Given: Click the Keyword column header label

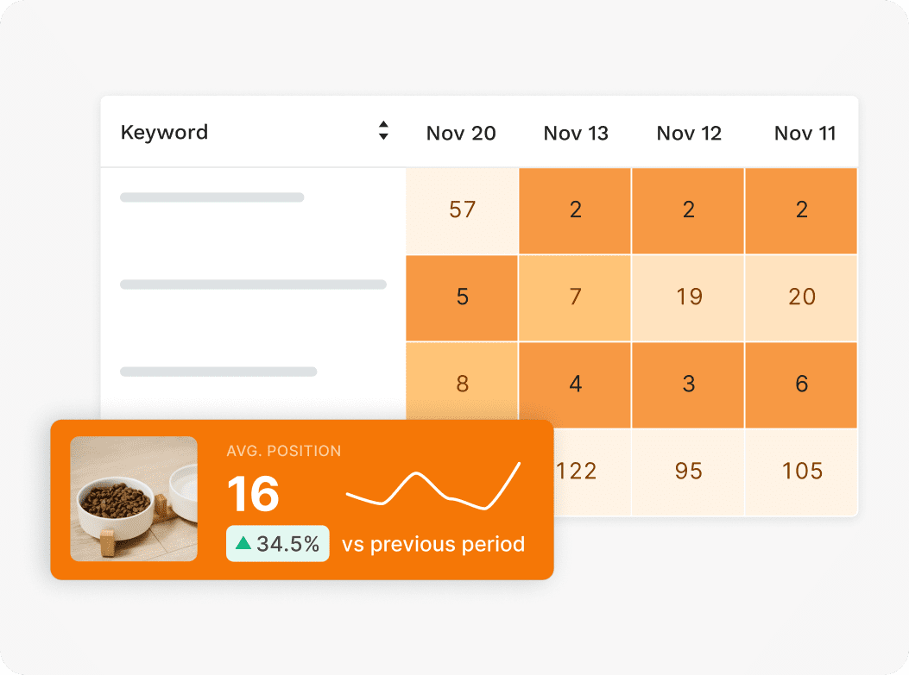Looking at the screenshot, I should point(164,132).
